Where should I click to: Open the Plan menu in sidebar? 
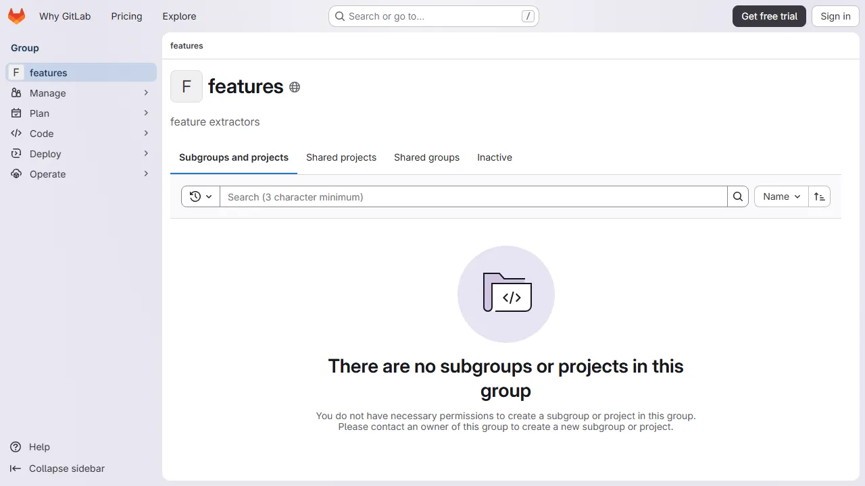[x=81, y=113]
